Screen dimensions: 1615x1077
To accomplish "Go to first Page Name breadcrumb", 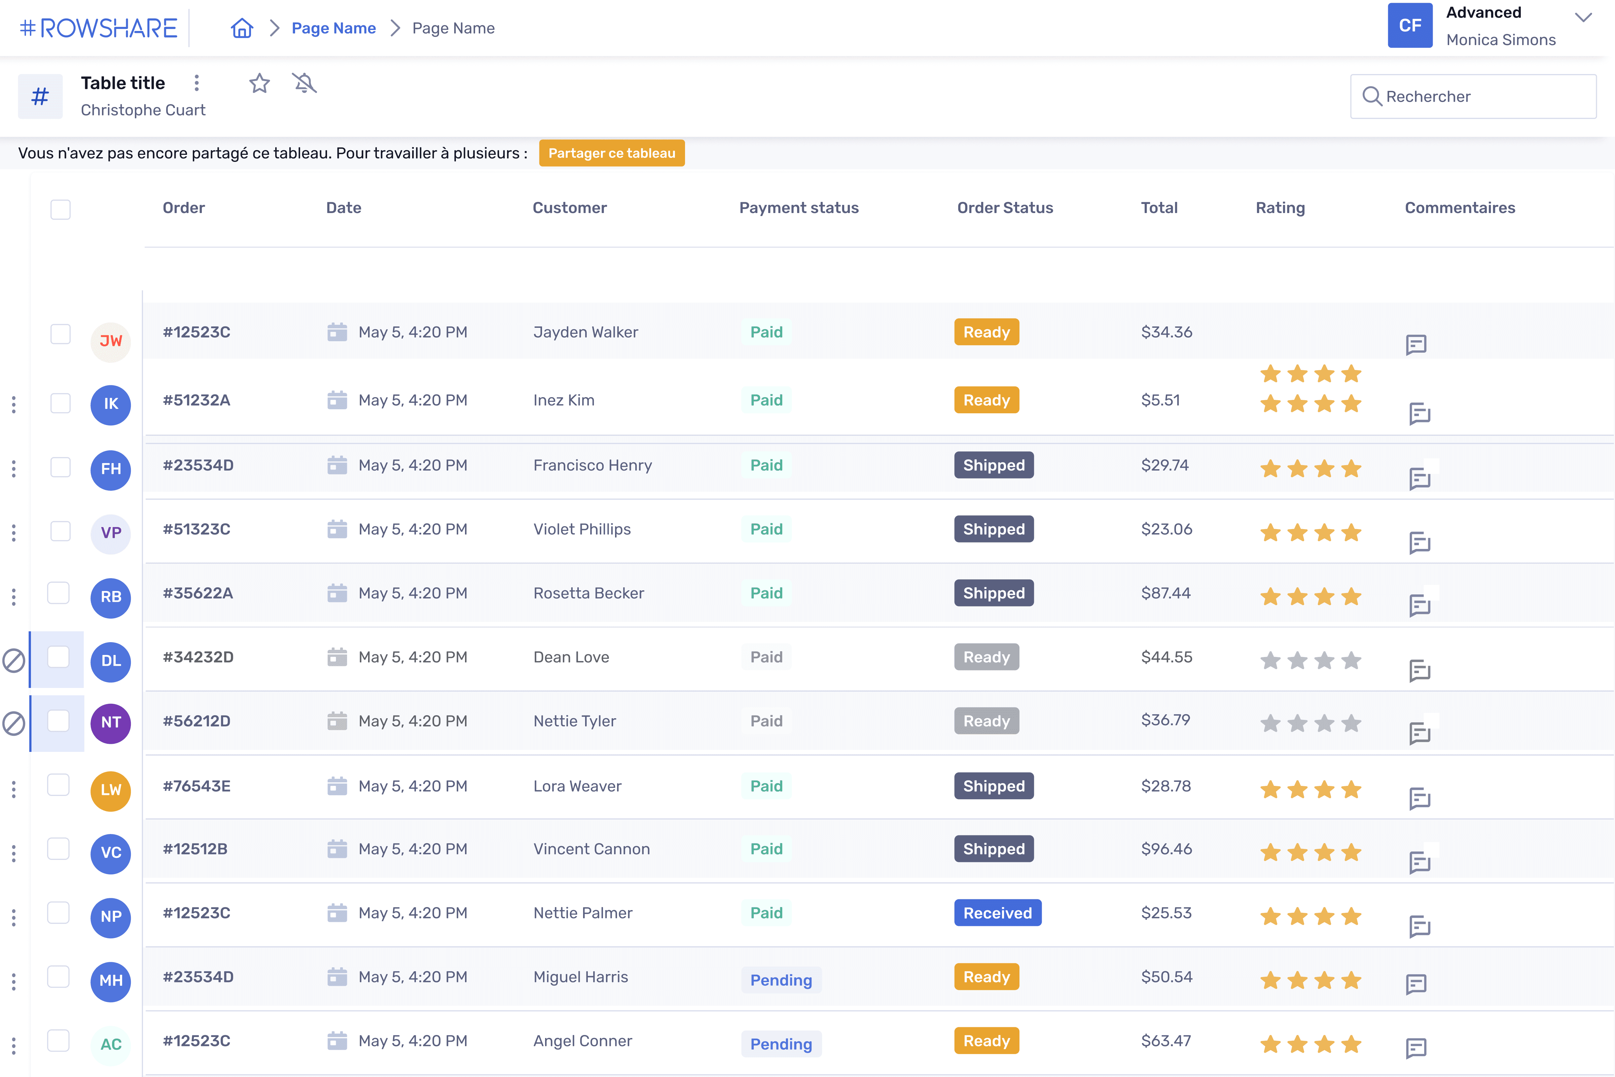I will tap(334, 28).
